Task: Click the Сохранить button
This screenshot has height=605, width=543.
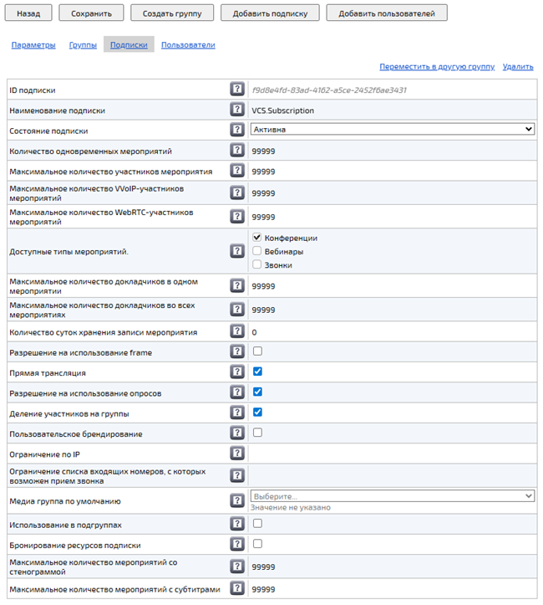Action: click(x=91, y=13)
